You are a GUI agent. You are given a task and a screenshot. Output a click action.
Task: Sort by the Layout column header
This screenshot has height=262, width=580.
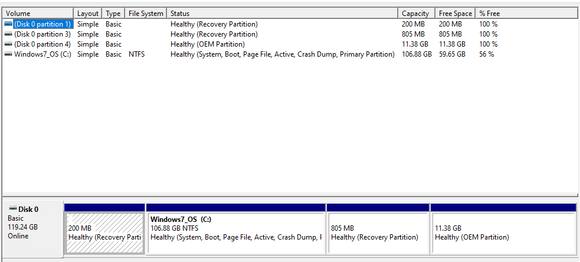point(88,14)
